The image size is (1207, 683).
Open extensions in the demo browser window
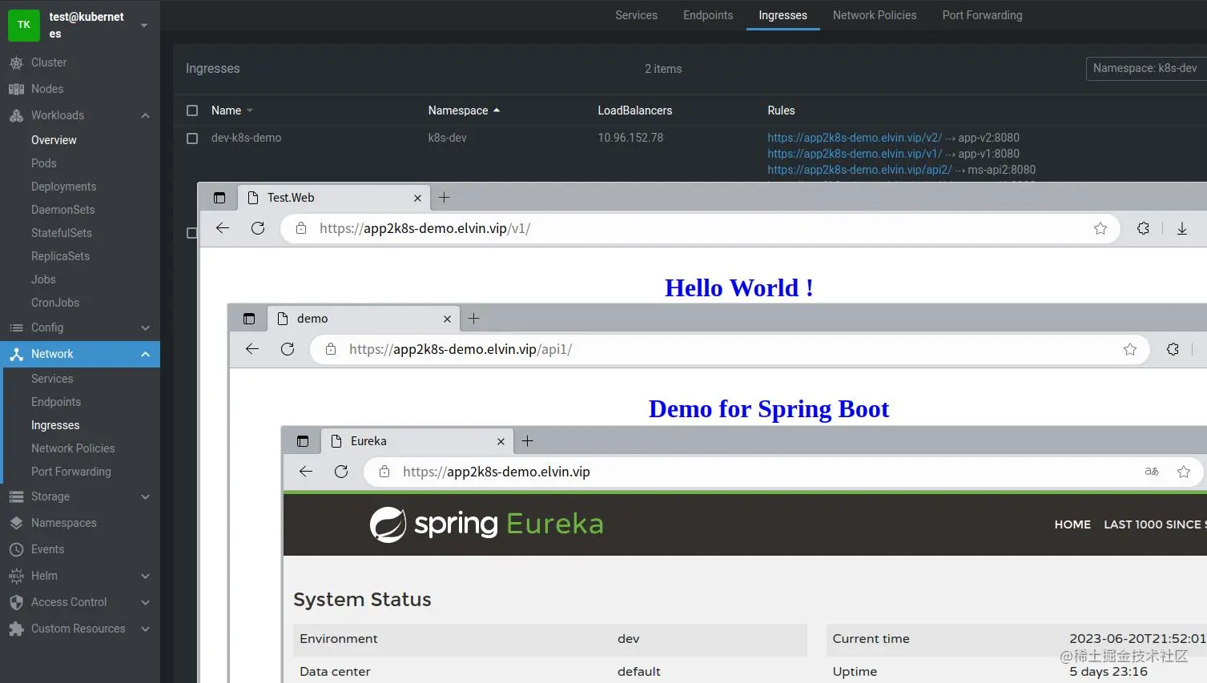[x=1173, y=349]
